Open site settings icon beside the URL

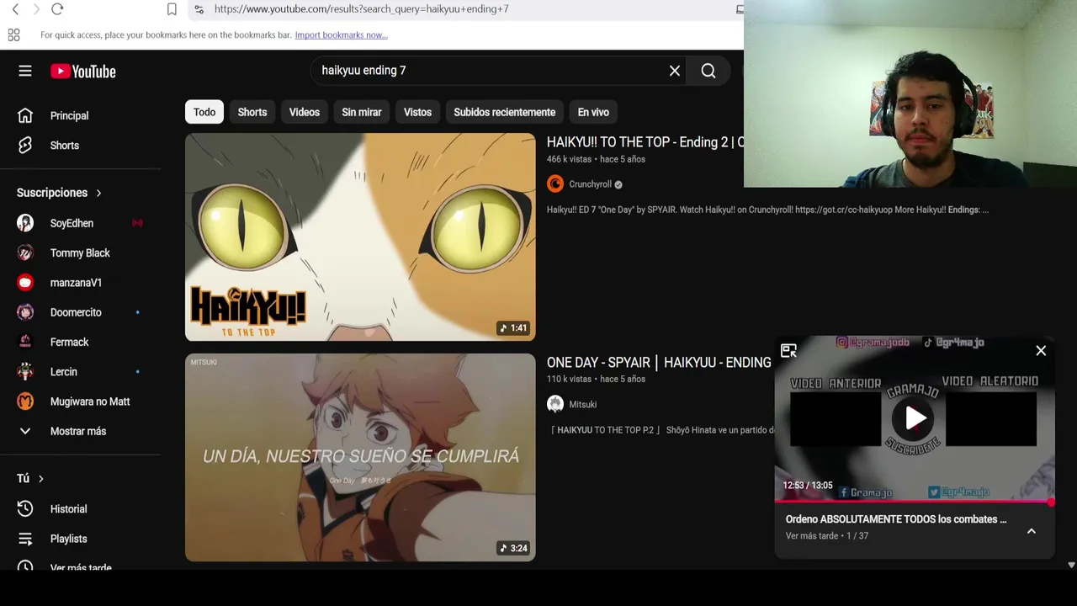pyautogui.click(x=199, y=9)
